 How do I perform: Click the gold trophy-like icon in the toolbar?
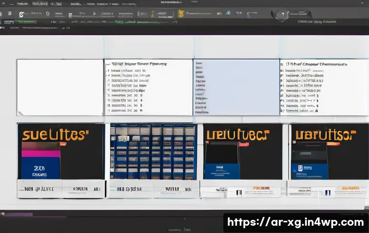(x=181, y=14)
